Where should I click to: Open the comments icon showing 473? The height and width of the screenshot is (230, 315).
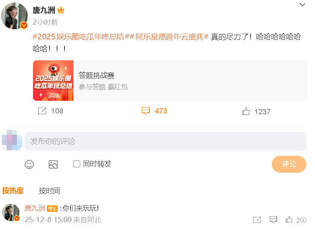click(x=145, y=111)
